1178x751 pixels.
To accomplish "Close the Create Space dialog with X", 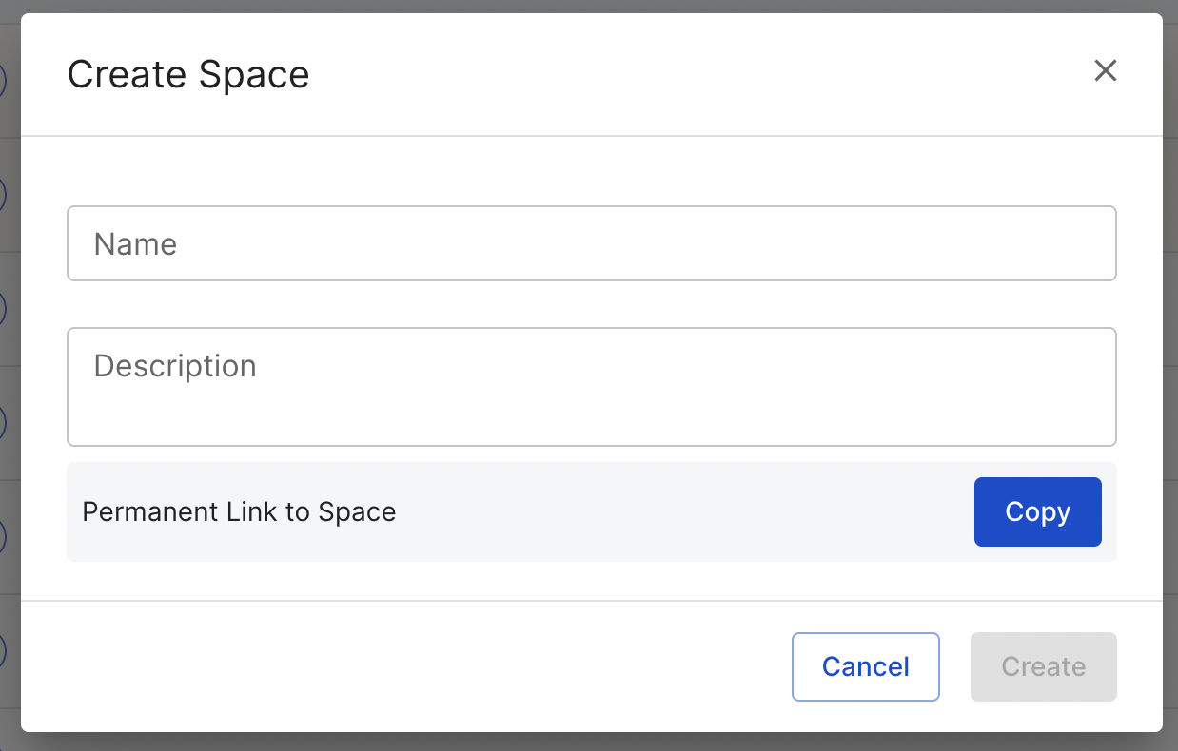I will pyautogui.click(x=1105, y=71).
